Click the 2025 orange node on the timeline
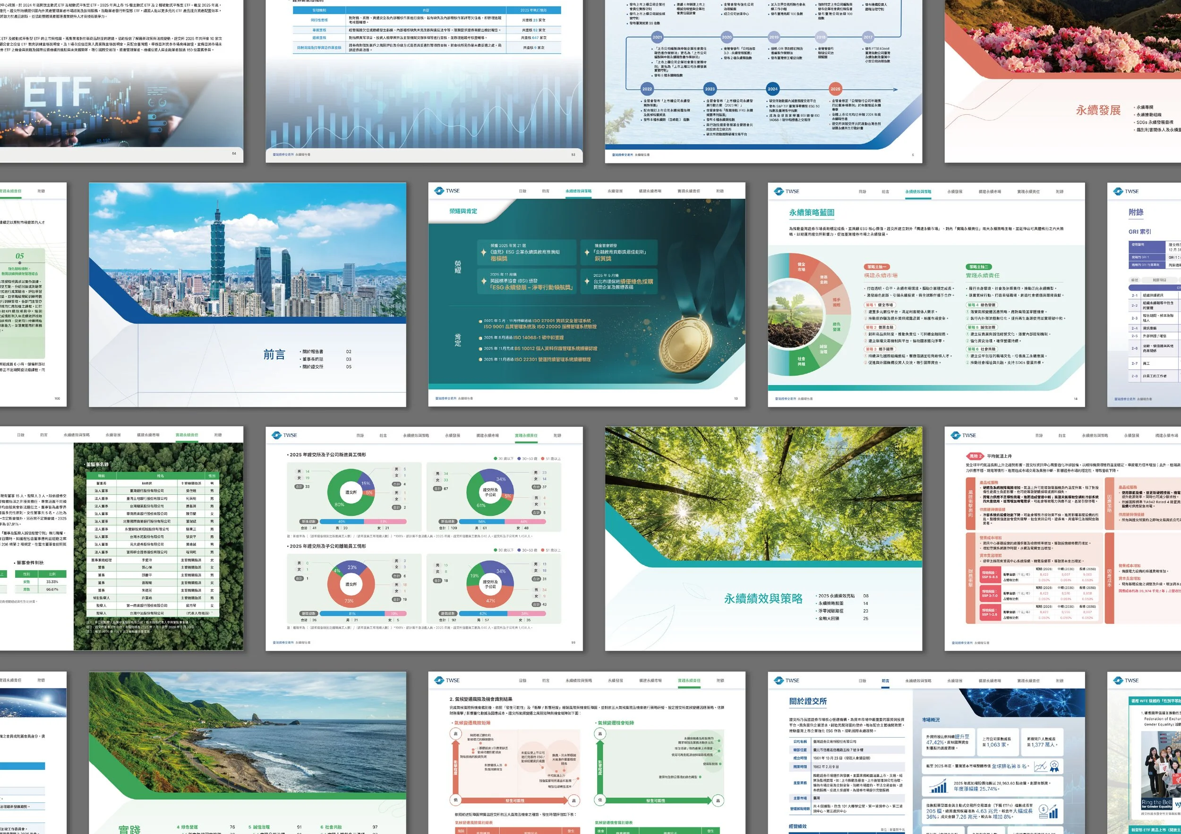Viewport: 1181px width, 834px height. click(x=835, y=89)
